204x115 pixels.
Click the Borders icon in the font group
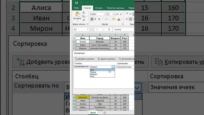pyautogui.click(x=106, y=19)
